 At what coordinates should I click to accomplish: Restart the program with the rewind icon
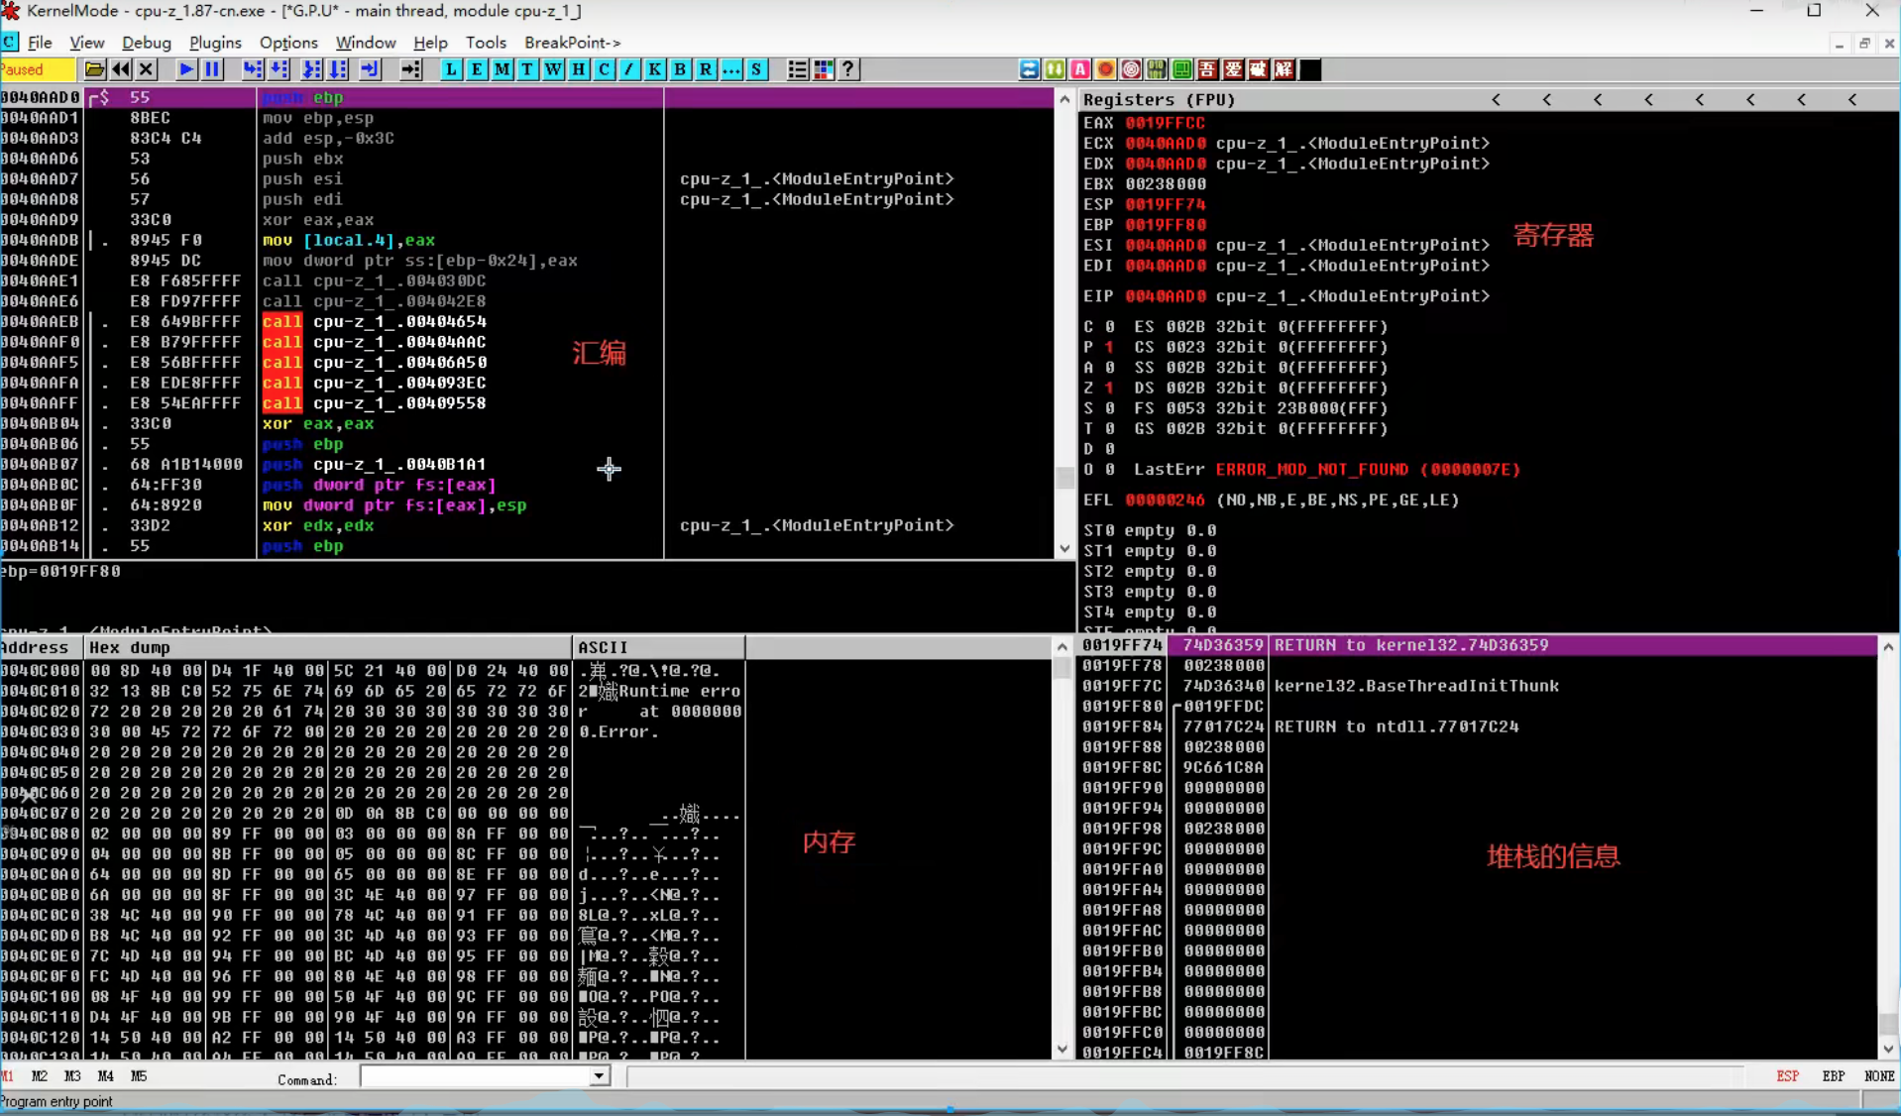click(120, 69)
